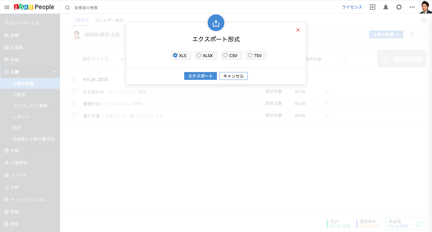This screenshot has width=432, height=232.
Task: Click the エクスポート button
Action: tap(200, 76)
